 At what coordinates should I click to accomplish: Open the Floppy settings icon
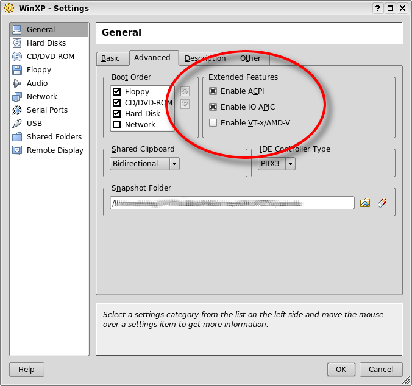pos(17,70)
